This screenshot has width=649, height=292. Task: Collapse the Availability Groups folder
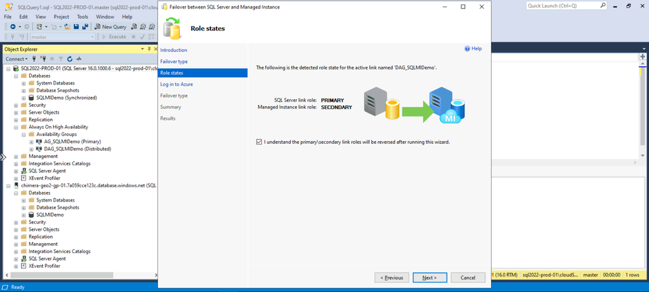coord(23,134)
